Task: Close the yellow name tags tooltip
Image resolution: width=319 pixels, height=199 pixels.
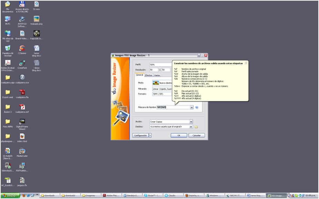Action: pos(246,63)
